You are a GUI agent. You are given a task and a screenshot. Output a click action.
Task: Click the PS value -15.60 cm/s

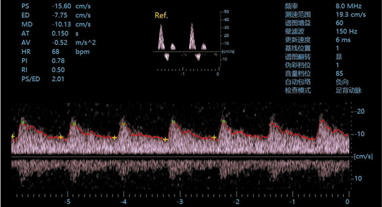pos(71,6)
